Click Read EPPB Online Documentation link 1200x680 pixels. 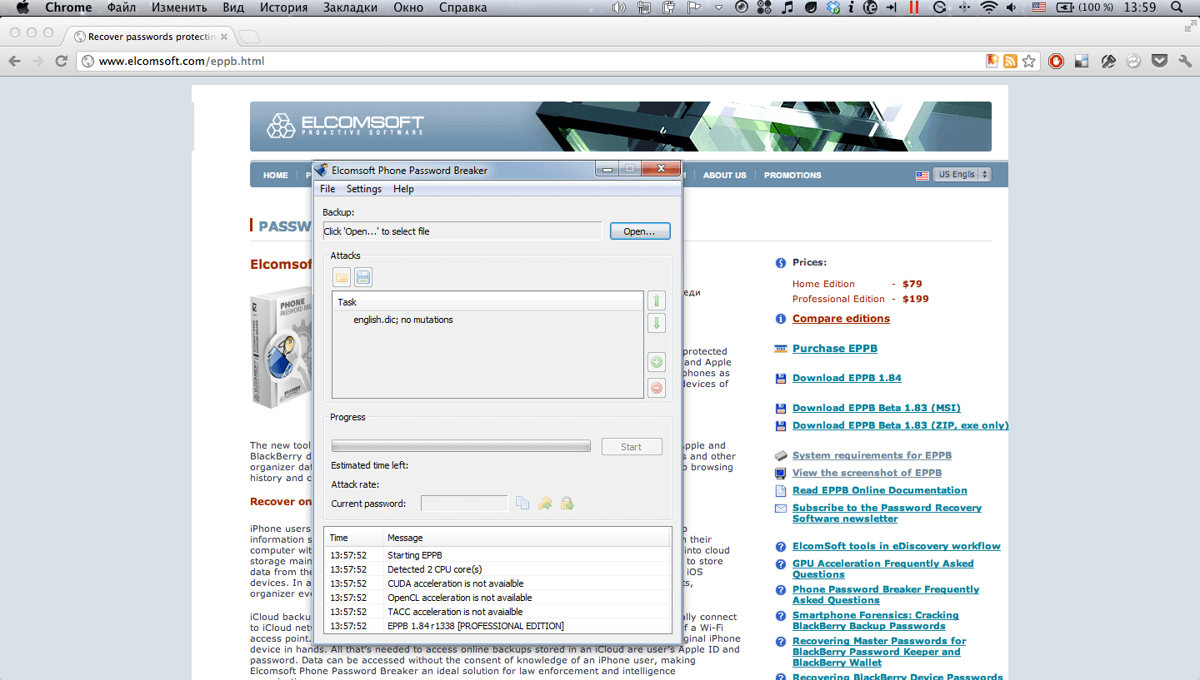(879, 490)
